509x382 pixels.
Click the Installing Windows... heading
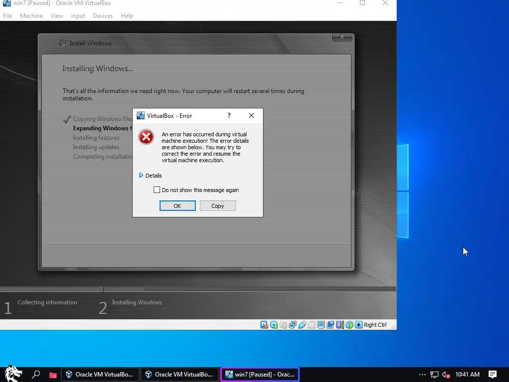(x=97, y=69)
